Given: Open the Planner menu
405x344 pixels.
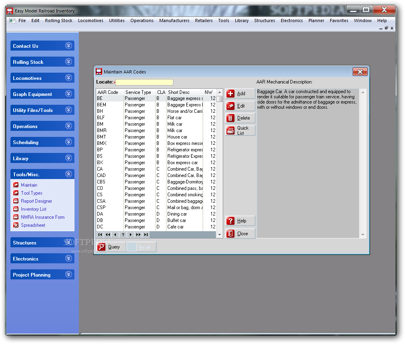Looking at the screenshot, I should click(316, 20).
